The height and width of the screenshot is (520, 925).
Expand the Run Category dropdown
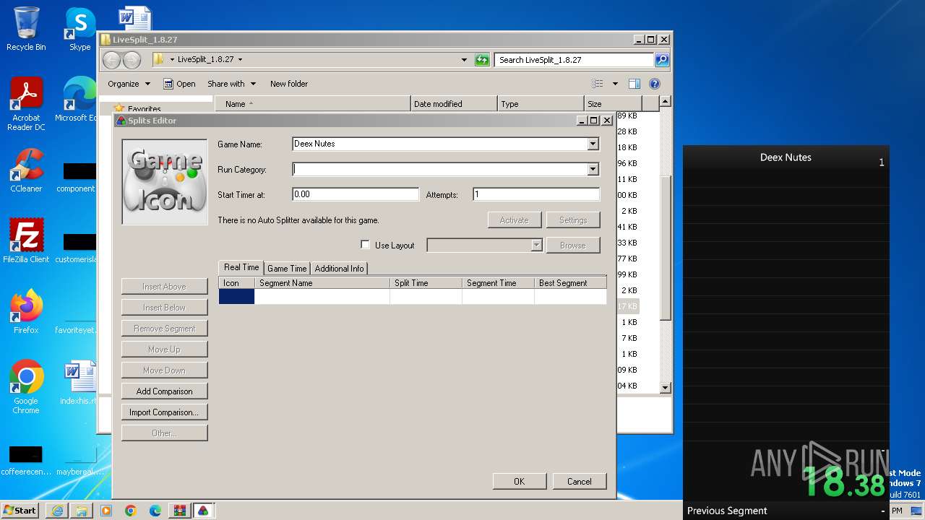[x=593, y=170]
